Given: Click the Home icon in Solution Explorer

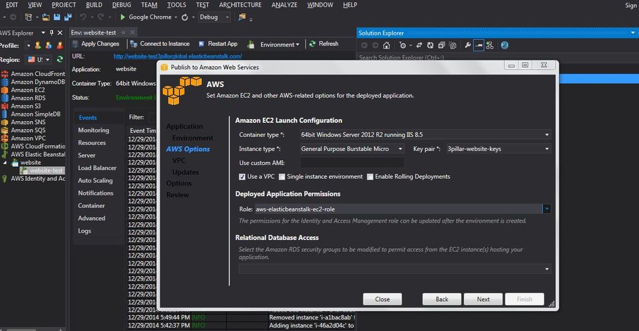Looking at the screenshot, I should pyautogui.click(x=386, y=45).
